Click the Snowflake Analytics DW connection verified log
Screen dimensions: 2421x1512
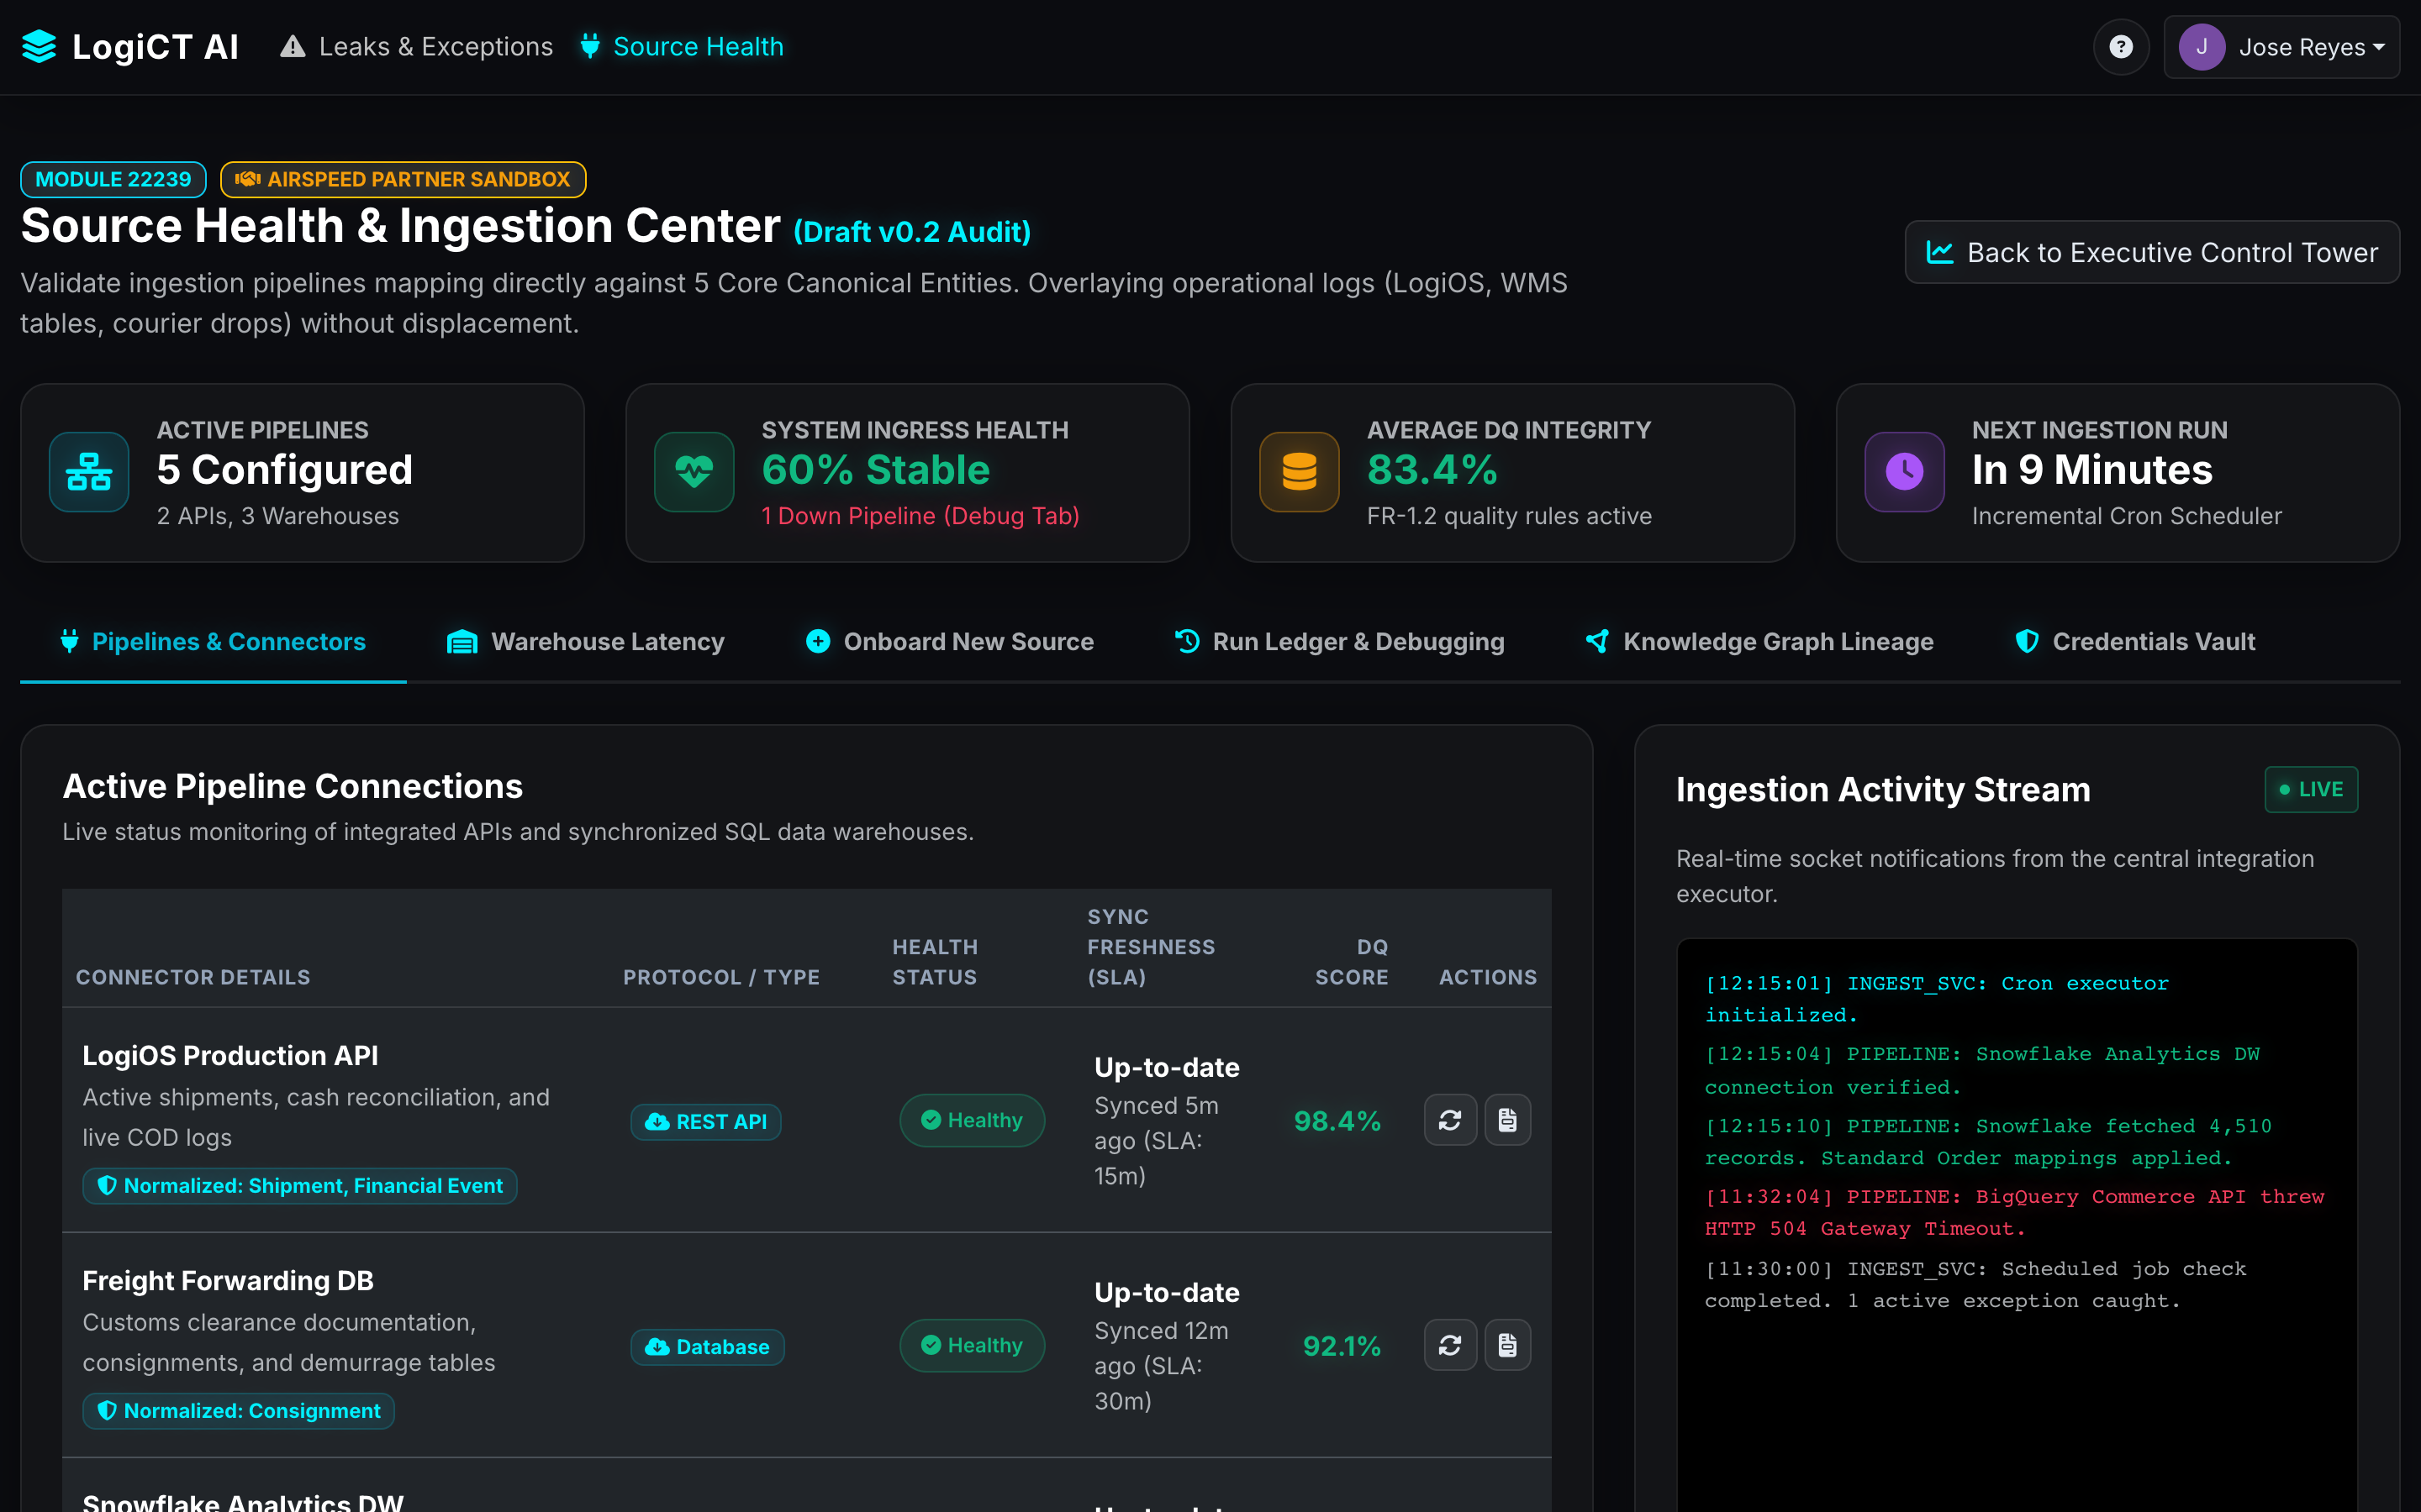click(1983, 1070)
